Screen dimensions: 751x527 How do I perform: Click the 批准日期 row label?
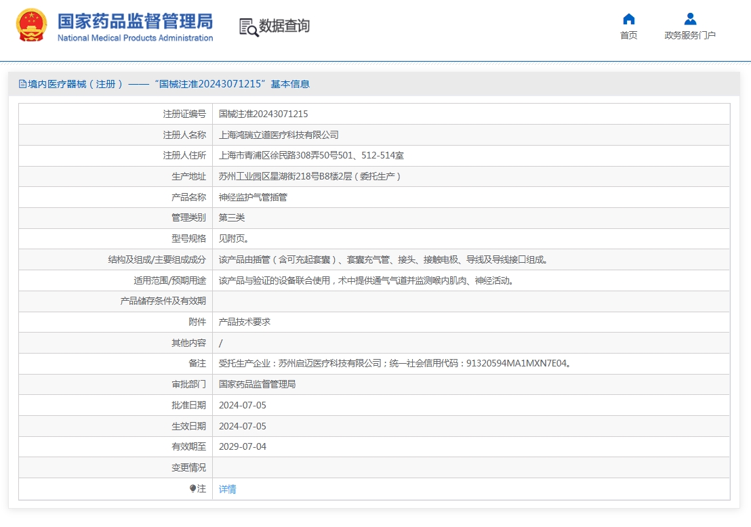pos(188,406)
